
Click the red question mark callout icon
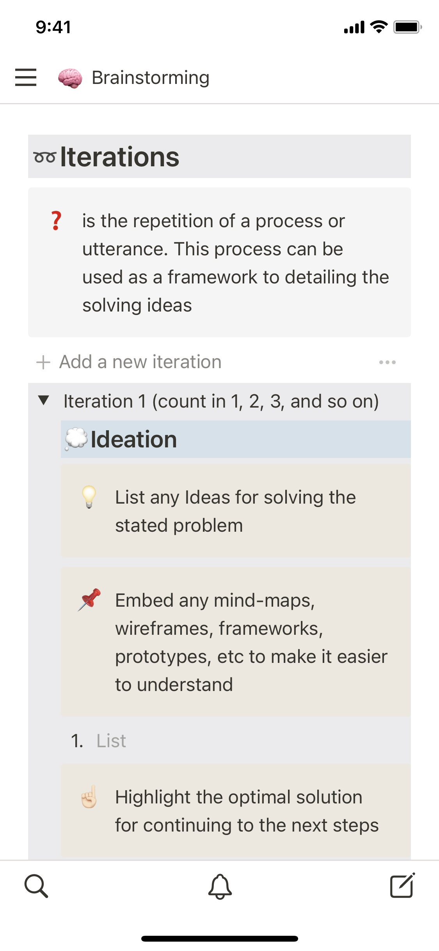(57, 221)
